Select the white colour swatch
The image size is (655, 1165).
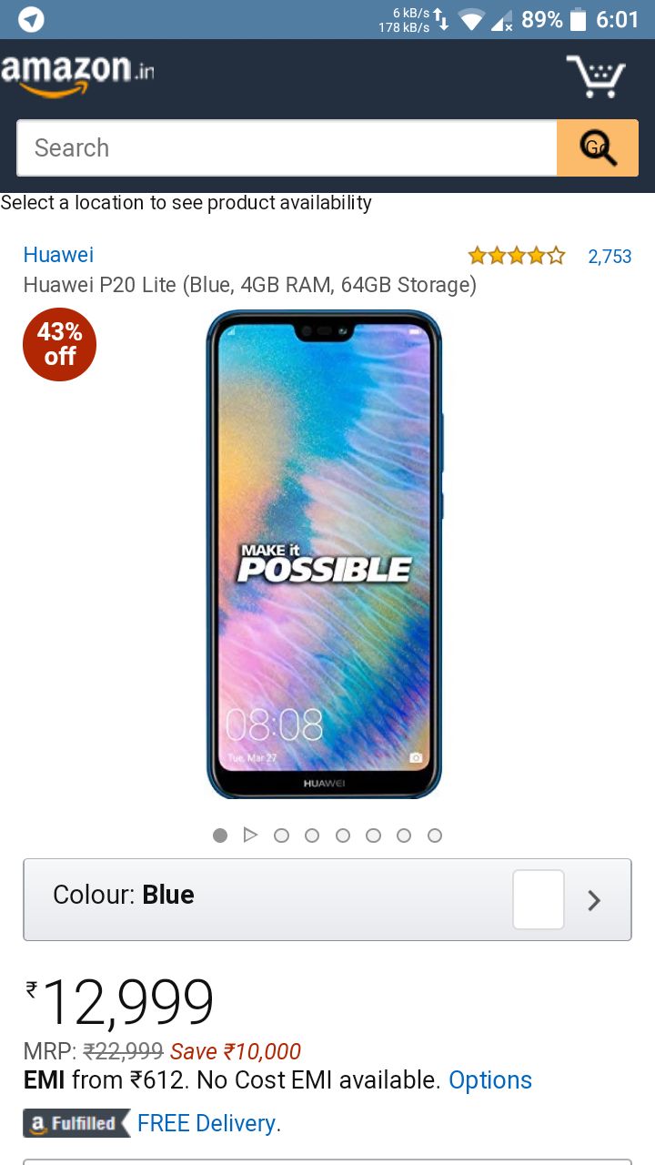pos(539,899)
